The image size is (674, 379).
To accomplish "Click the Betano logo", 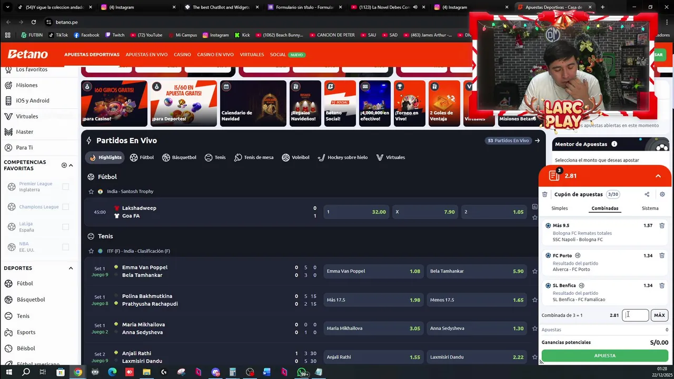I will point(27,54).
